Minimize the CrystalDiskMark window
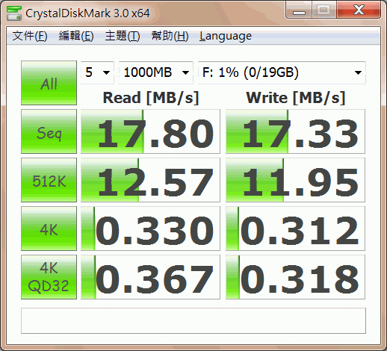The height and width of the screenshot is (351, 387). coord(299,11)
